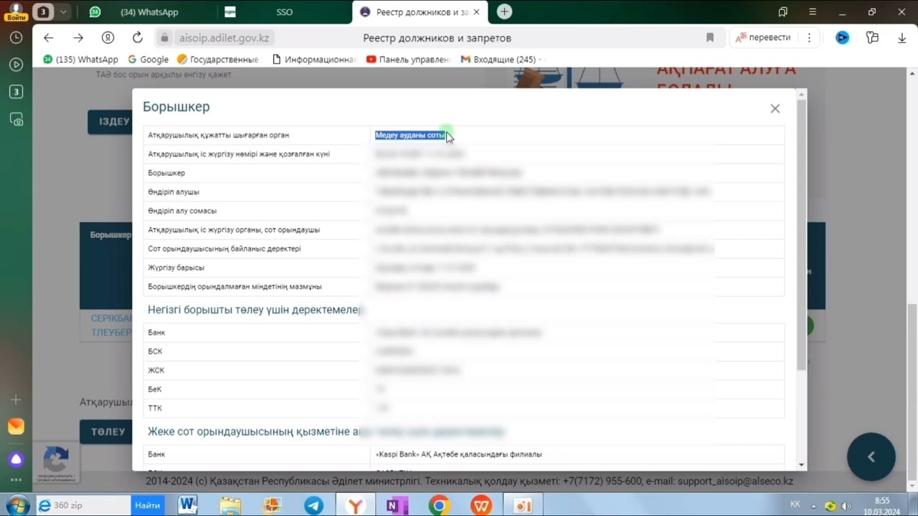
Task: Open the taskbar clock and date
Action: point(882,505)
